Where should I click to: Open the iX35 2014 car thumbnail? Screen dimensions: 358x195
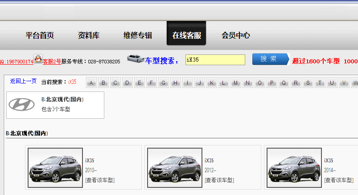[294, 168]
